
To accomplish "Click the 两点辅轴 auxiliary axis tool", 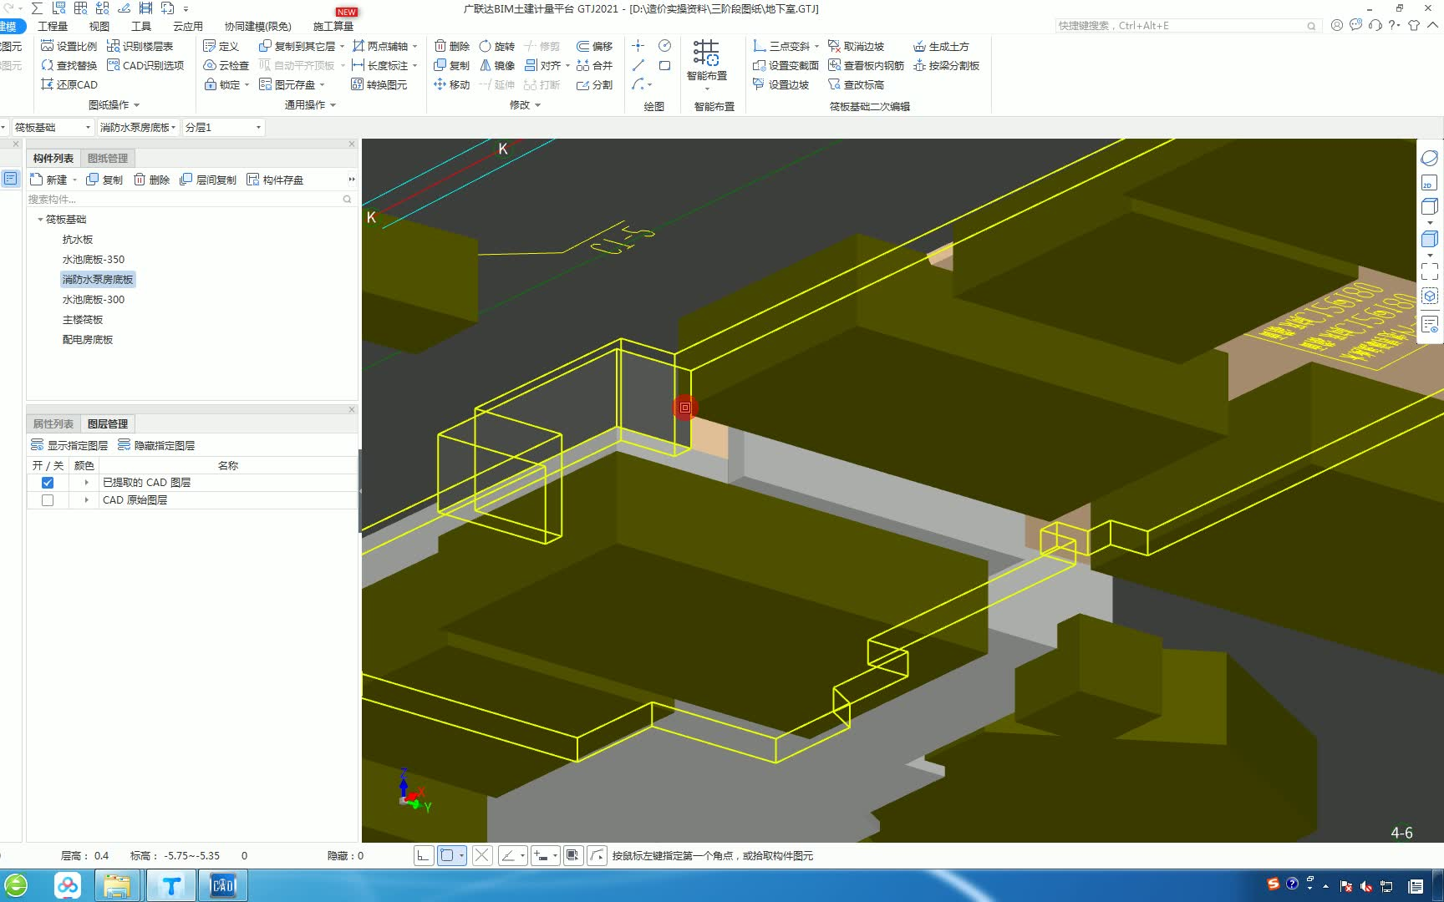I will click(379, 46).
